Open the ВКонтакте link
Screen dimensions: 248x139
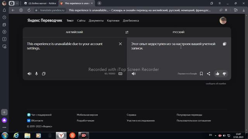point(35,120)
